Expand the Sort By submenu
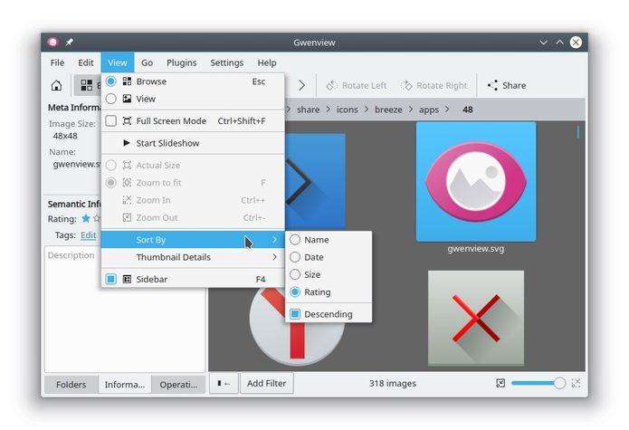Image resolution: width=629 pixels, height=430 pixels. pos(193,240)
